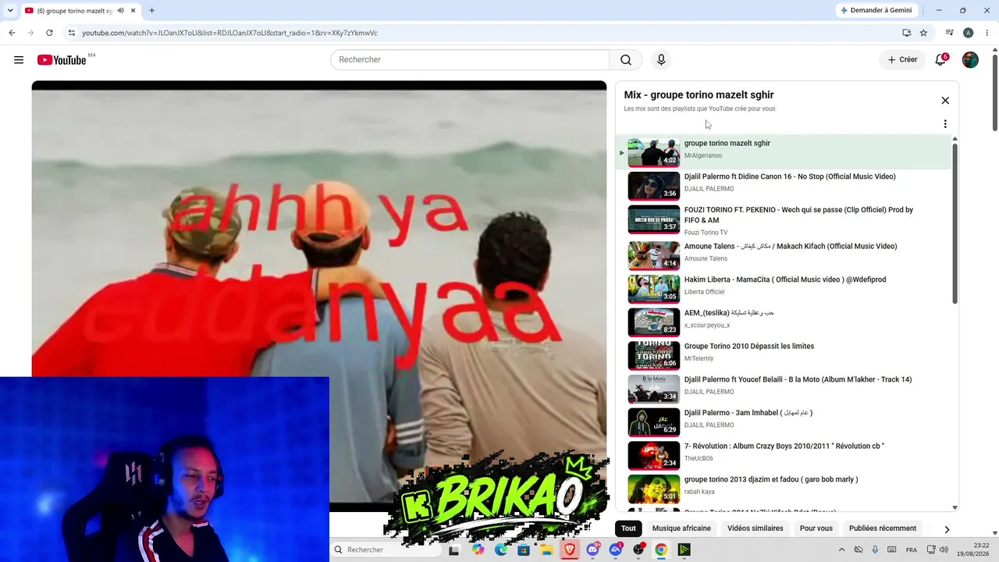This screenshot has width=999, height=562.
Task: Open YouTube notifications bell
Action: click(940, 60)
